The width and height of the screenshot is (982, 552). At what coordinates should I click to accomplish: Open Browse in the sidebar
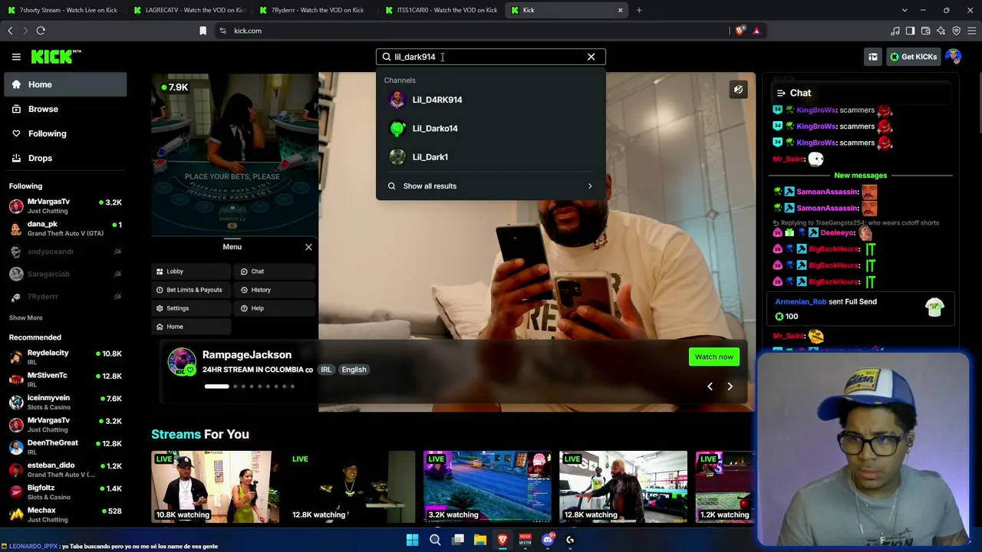[65, 109]
